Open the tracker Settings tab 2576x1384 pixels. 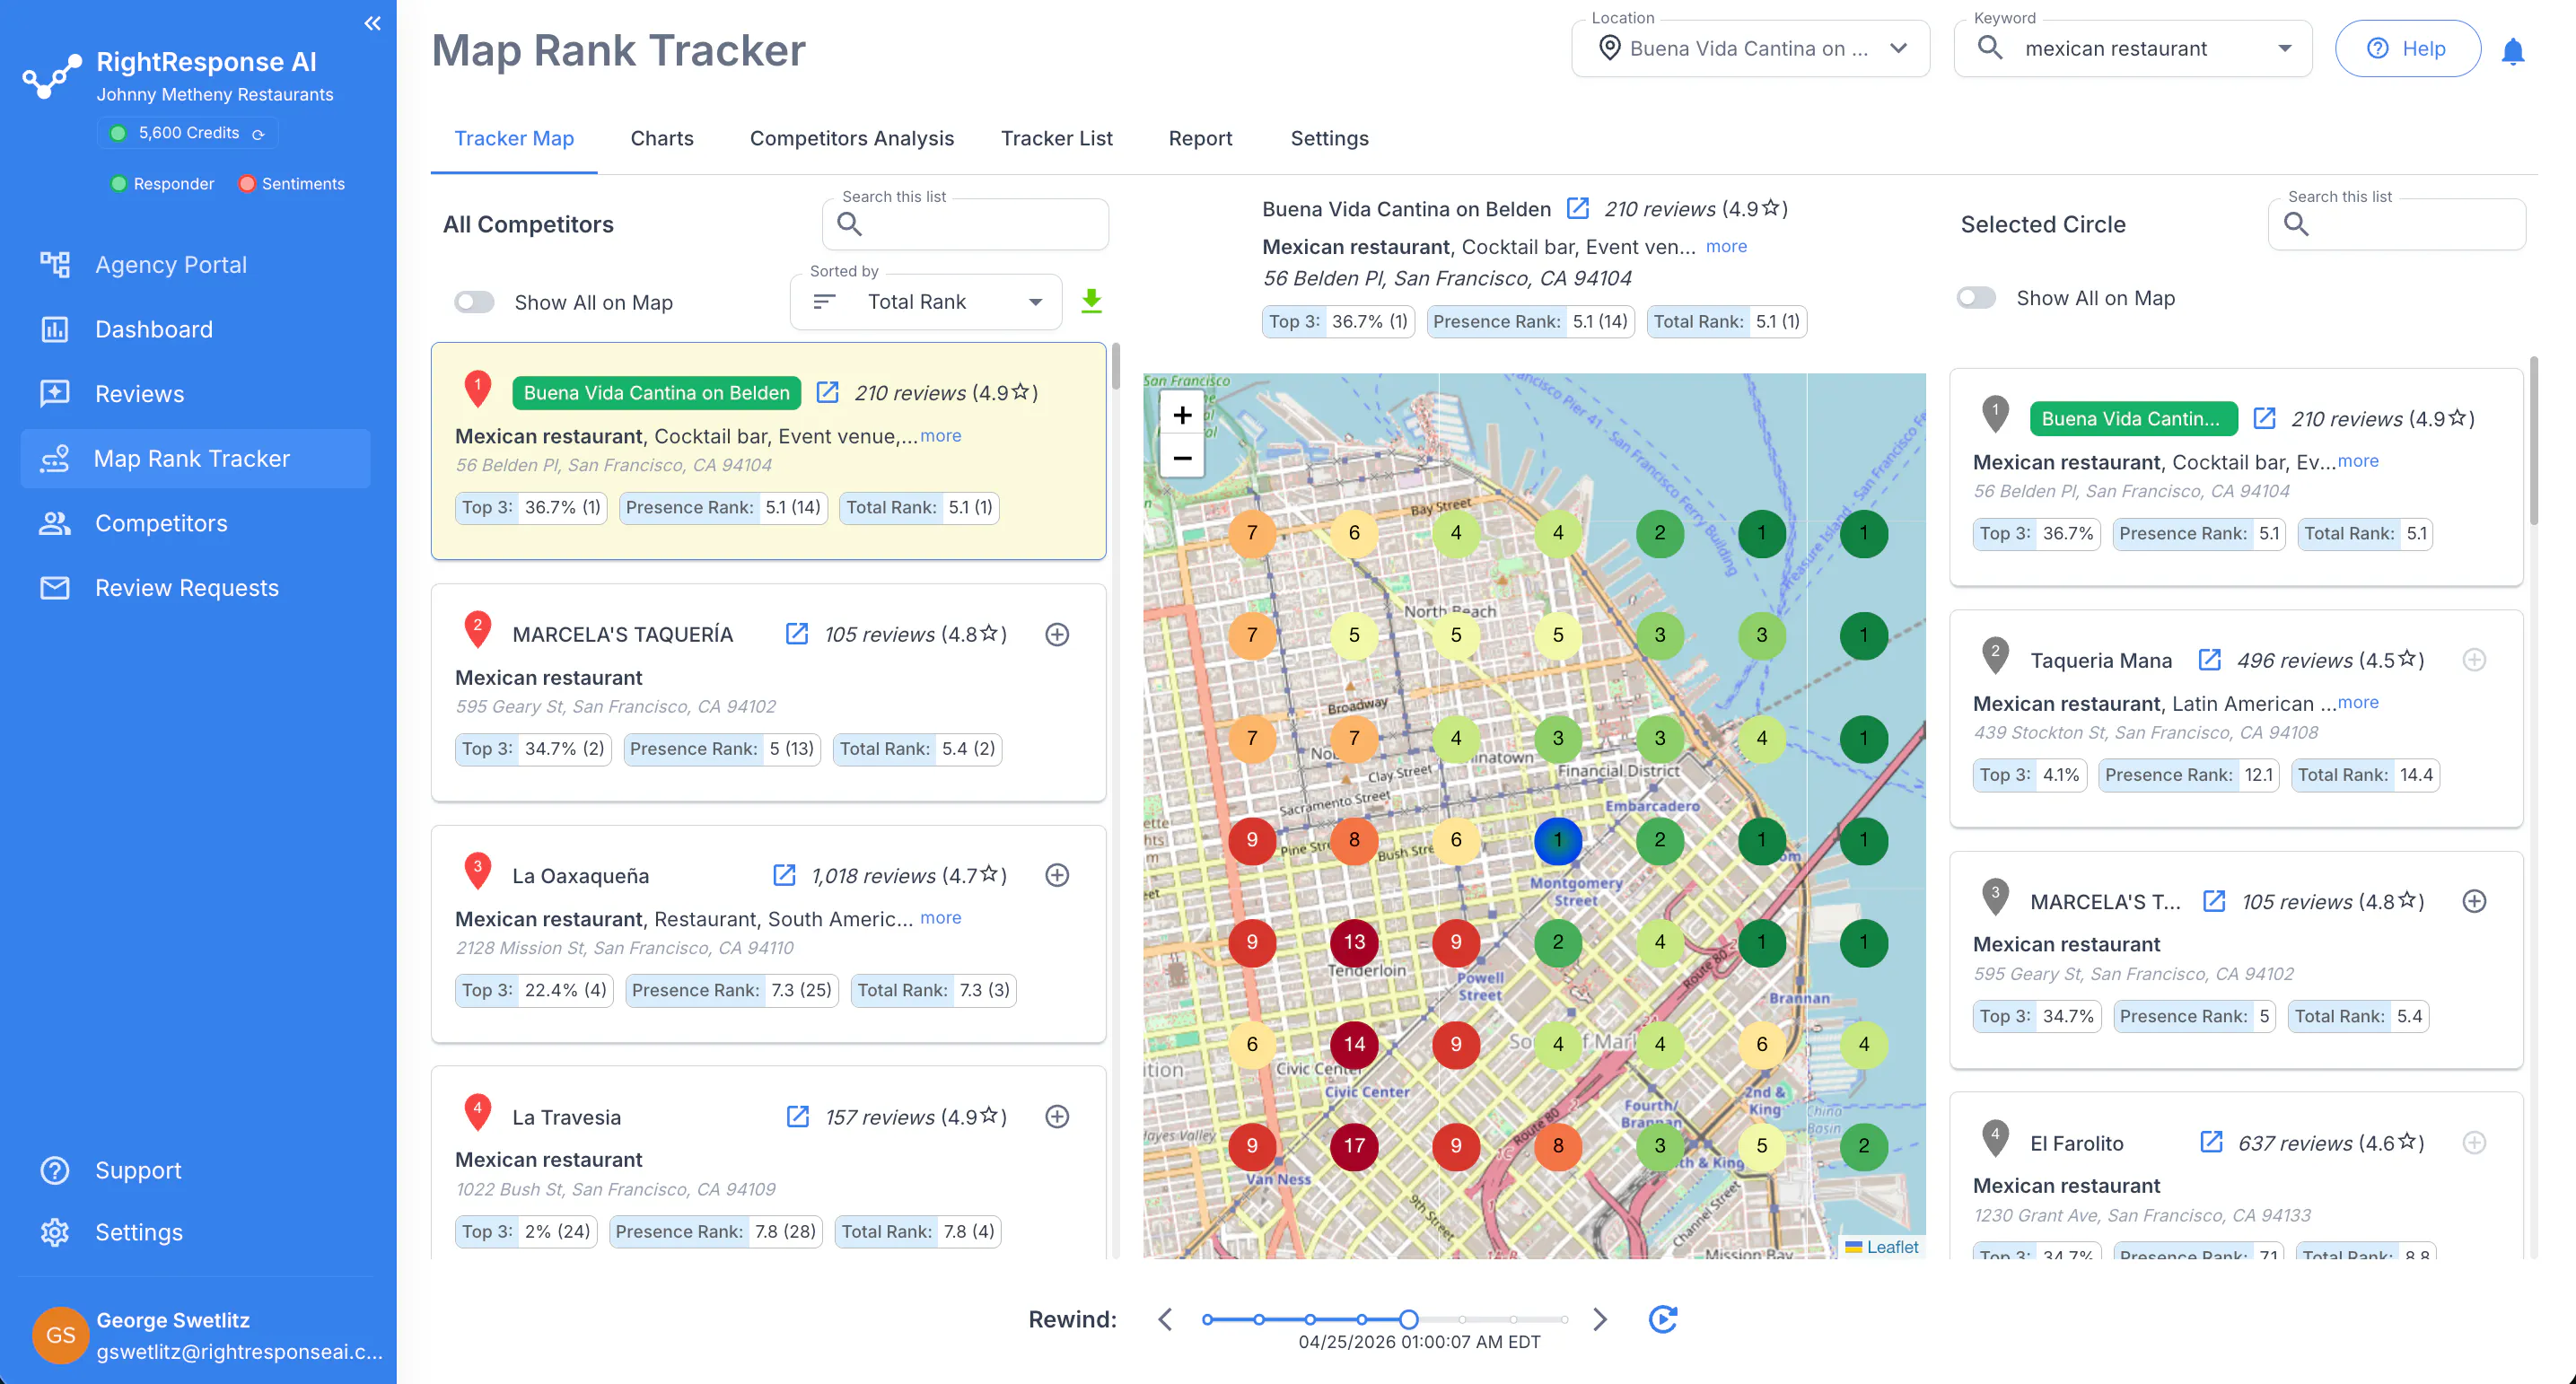click(x=1329, y=139)
